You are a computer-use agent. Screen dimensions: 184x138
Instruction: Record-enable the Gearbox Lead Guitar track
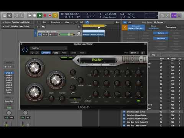click(x=51, y=34)
